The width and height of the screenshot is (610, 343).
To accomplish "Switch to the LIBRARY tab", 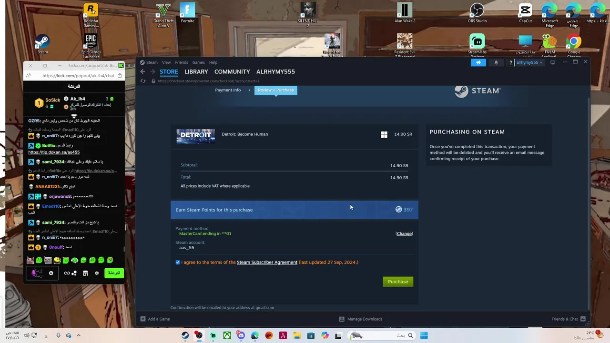I will click(196, 71).
